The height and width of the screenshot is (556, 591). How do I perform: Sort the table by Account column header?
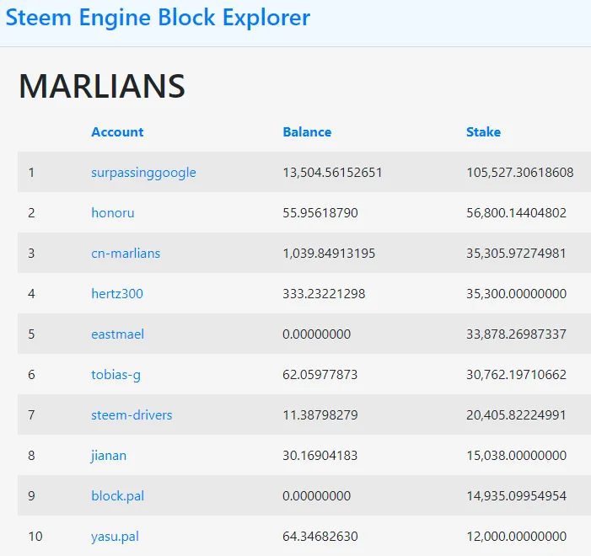click(117, 132)
